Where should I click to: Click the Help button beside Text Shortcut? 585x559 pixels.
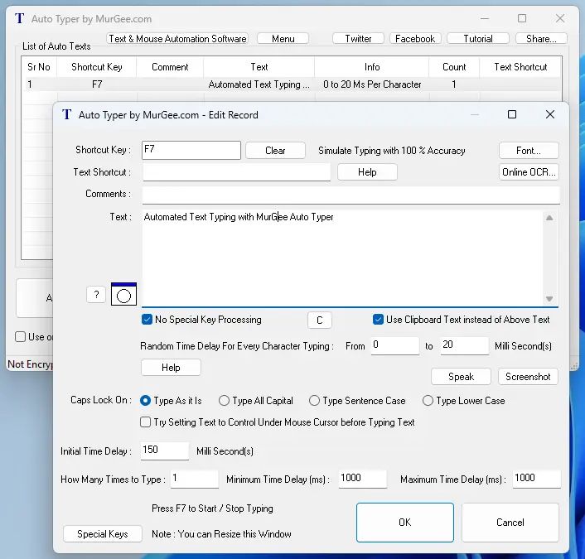[x=367, y=172]
